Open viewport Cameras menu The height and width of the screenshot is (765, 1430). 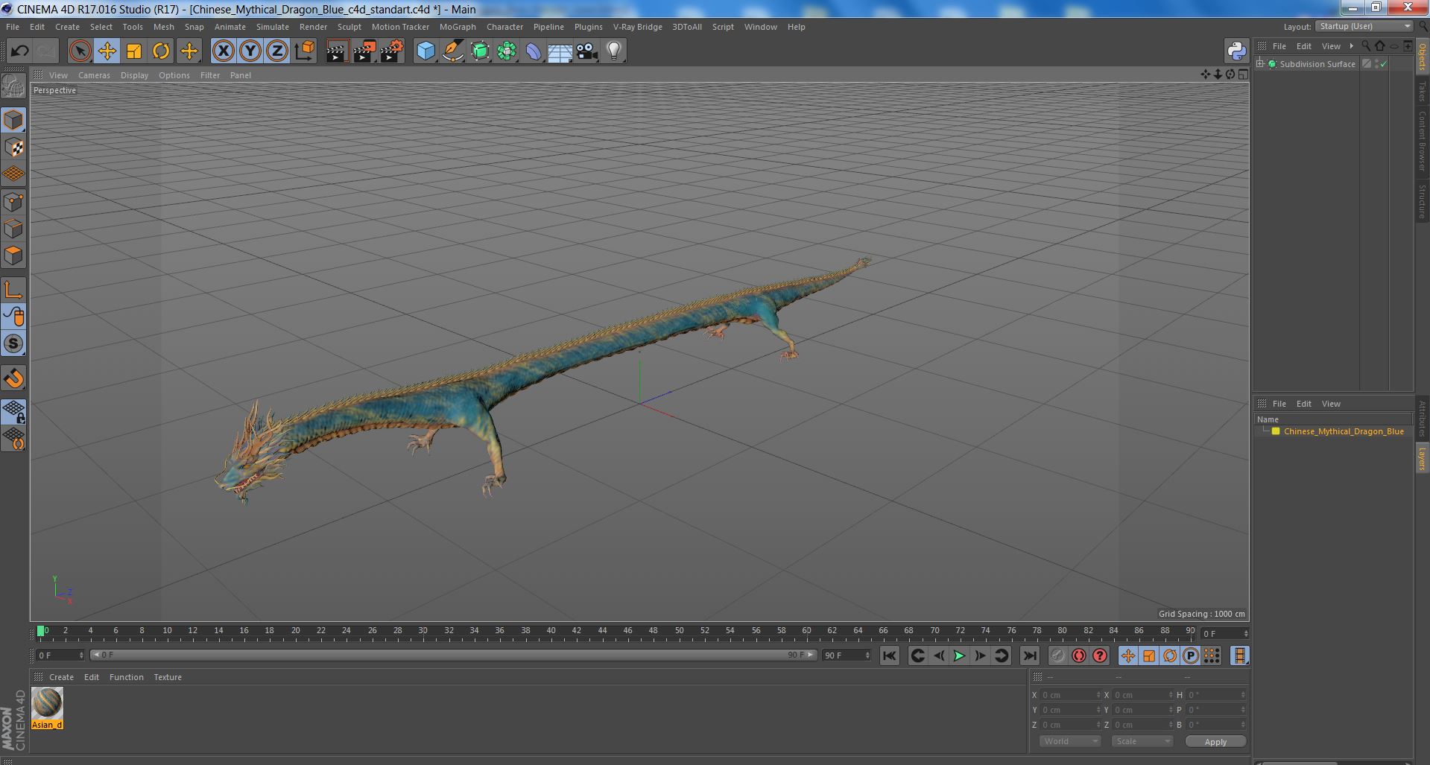94,75
